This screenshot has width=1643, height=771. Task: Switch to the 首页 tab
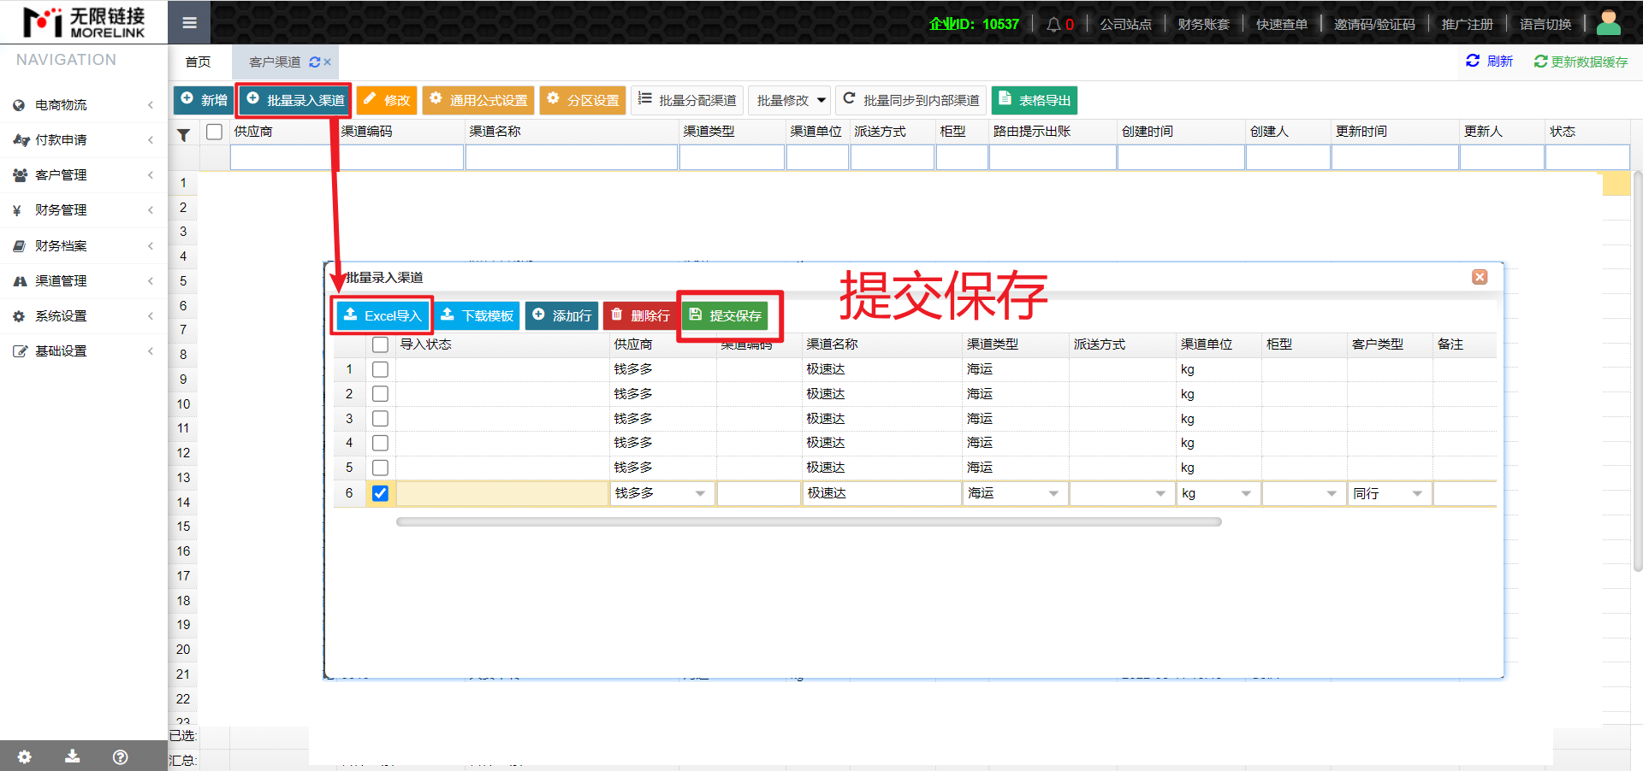[198, 62]
